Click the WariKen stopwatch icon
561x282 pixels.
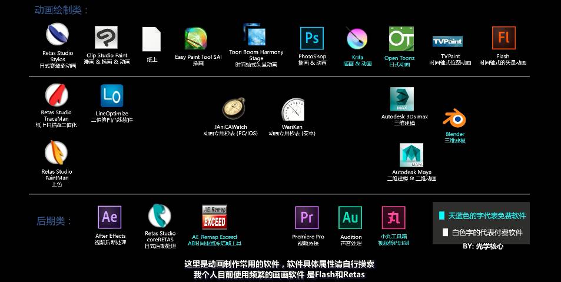293,109
